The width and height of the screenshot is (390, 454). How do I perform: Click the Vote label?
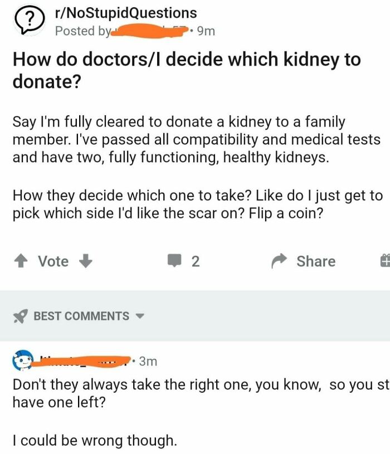pos(53,260)
